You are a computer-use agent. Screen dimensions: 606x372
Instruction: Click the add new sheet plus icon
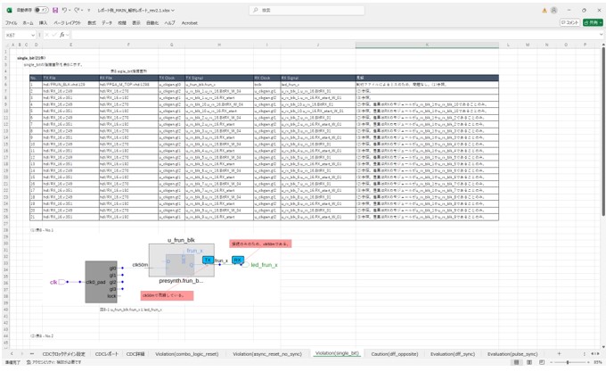[x=559, y=354]
